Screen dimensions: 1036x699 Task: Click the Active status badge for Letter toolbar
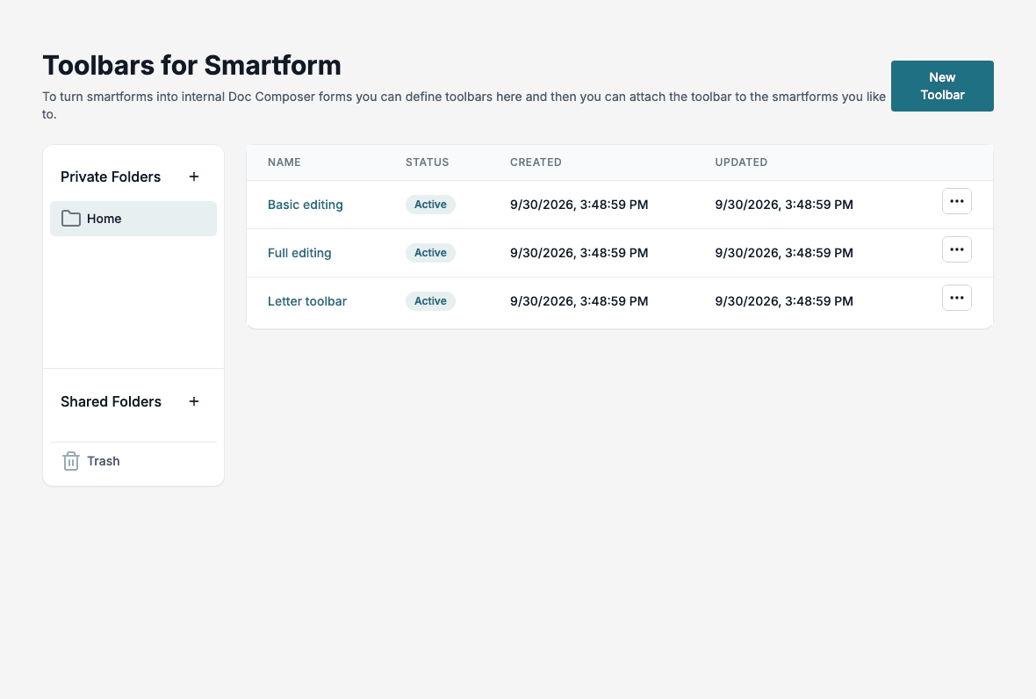pyautogui.click(x=430, y=301)
